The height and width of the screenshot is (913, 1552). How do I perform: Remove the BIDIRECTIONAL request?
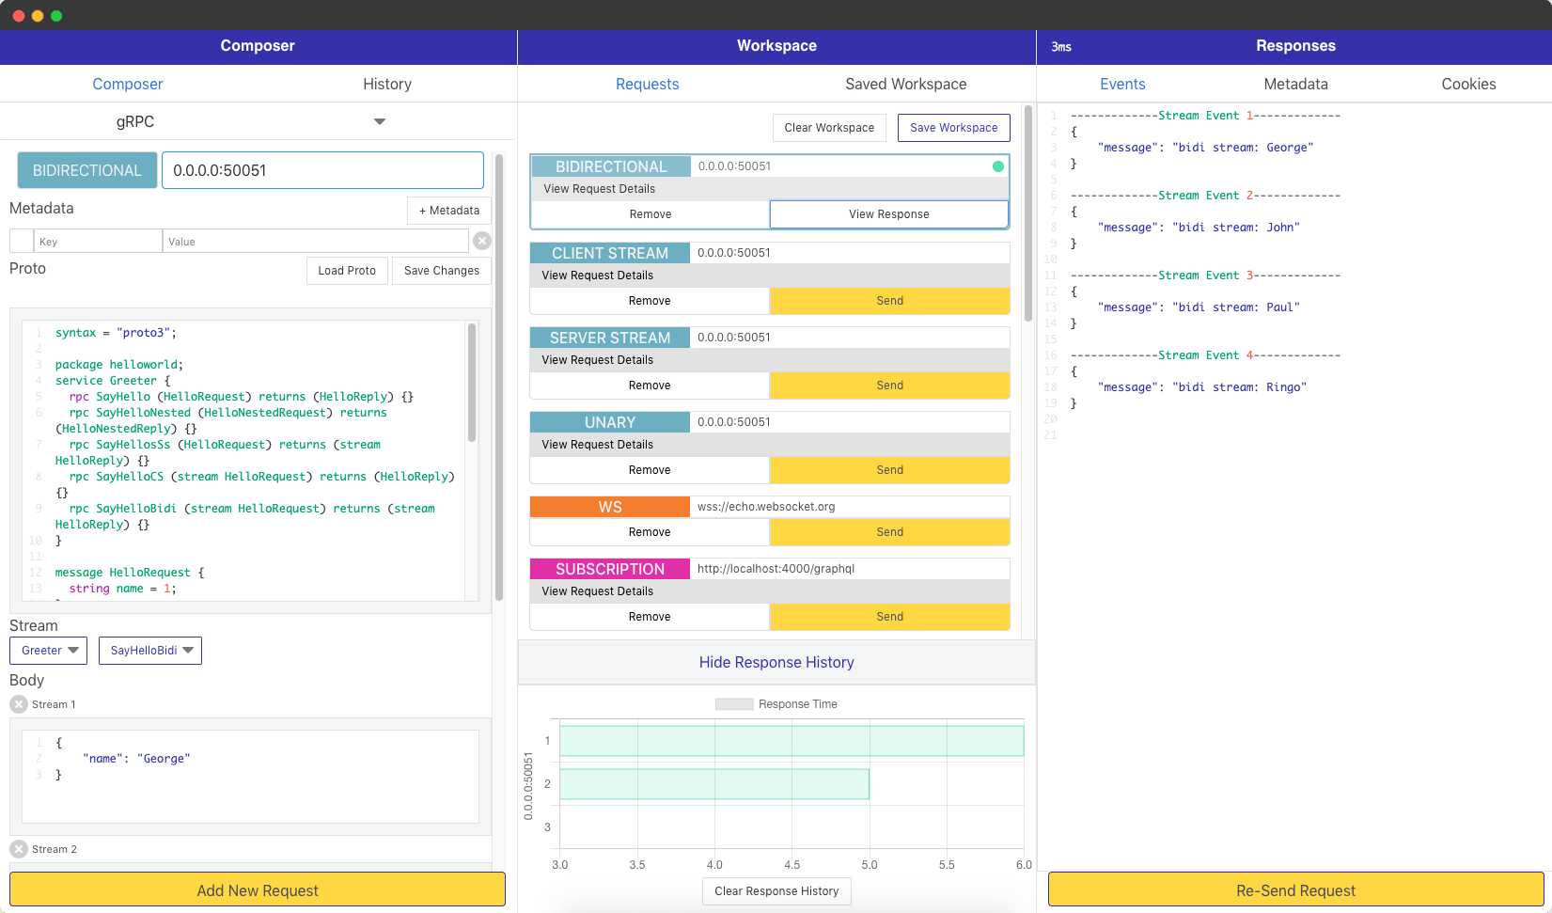(651, 214)
